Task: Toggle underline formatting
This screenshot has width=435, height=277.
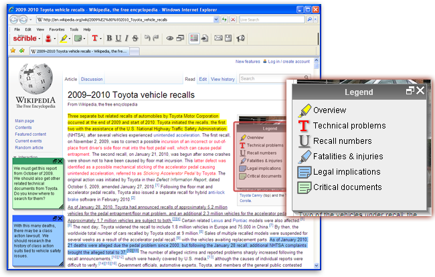Action: (x=118, y=38)
